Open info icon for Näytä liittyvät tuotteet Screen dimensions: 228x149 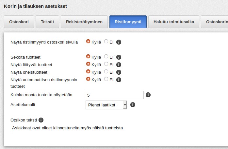coord(119,65)
